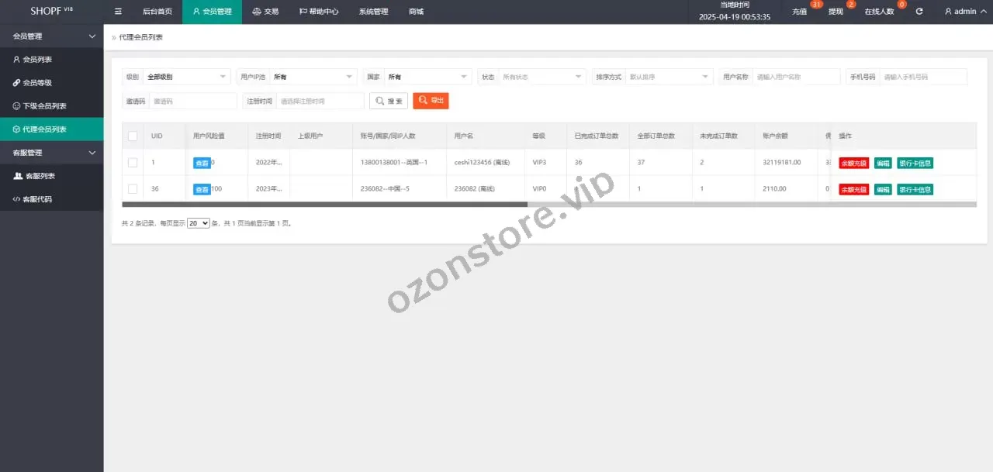The image size is (993, 472).
Task: Go to 下级会员列表 sidebar item
Action: [x=44, y=106]
